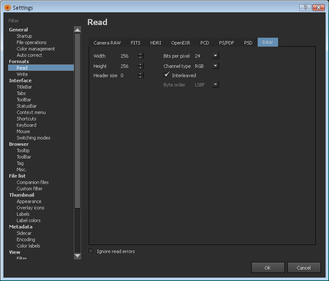Click the Filter search field
The height and width of the screenshot is (281, 329).
(x=40, y=21)
